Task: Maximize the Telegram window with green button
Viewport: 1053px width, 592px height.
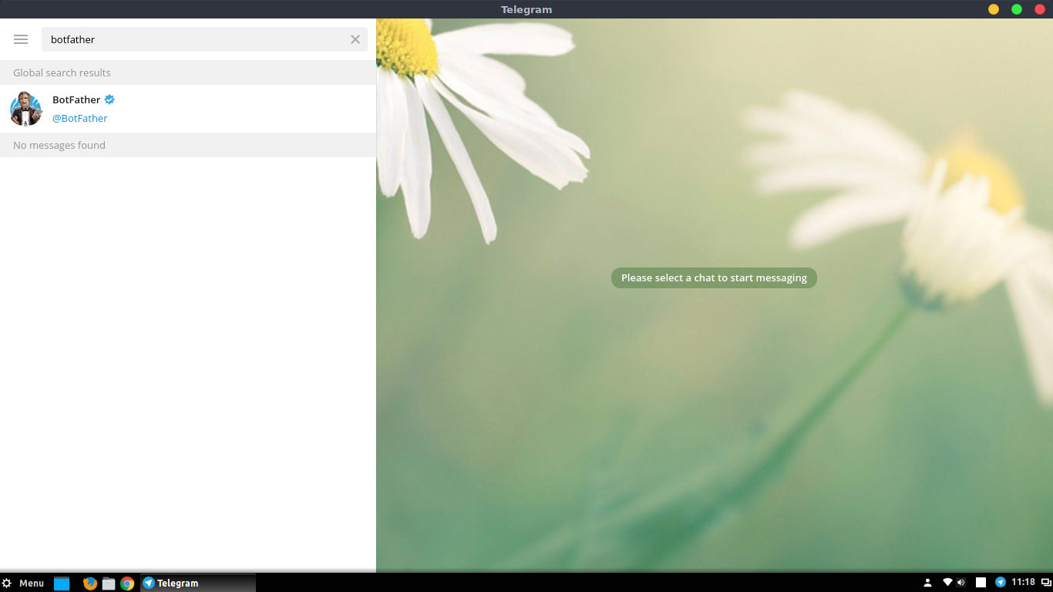Action: click(x=1017, y=9)
